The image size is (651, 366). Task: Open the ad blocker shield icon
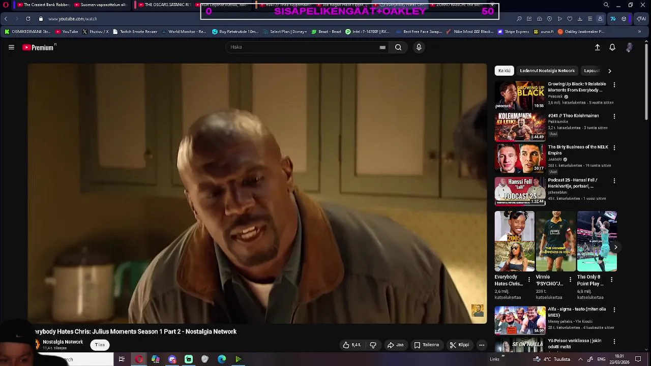(549, 19)
